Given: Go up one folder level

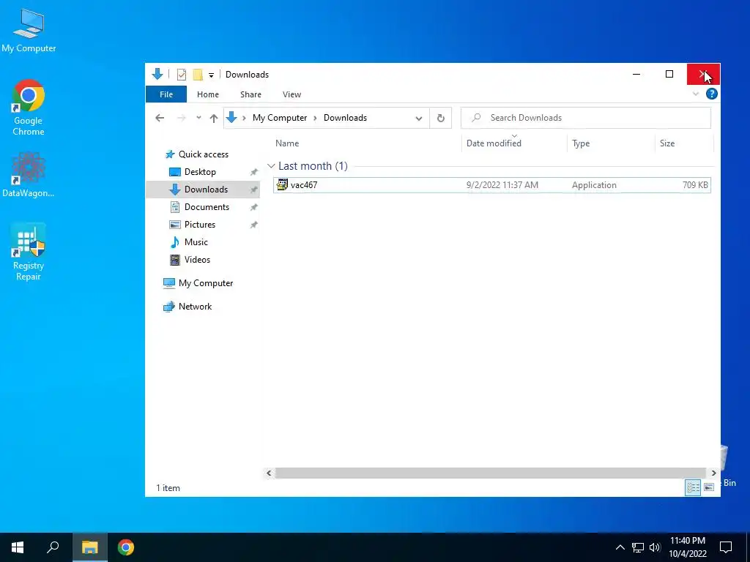Looking at the screenshot, I should (x=214, y=118).
